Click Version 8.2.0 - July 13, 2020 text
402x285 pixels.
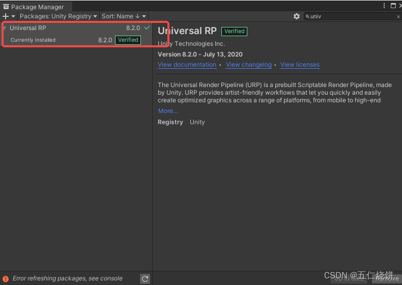[200, 54]
